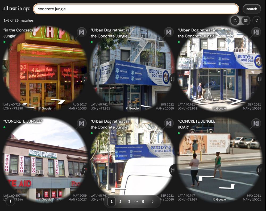
Task: Open street view icon on CONCRETE JUNGLE ROAR card
Action: (256, 123)
